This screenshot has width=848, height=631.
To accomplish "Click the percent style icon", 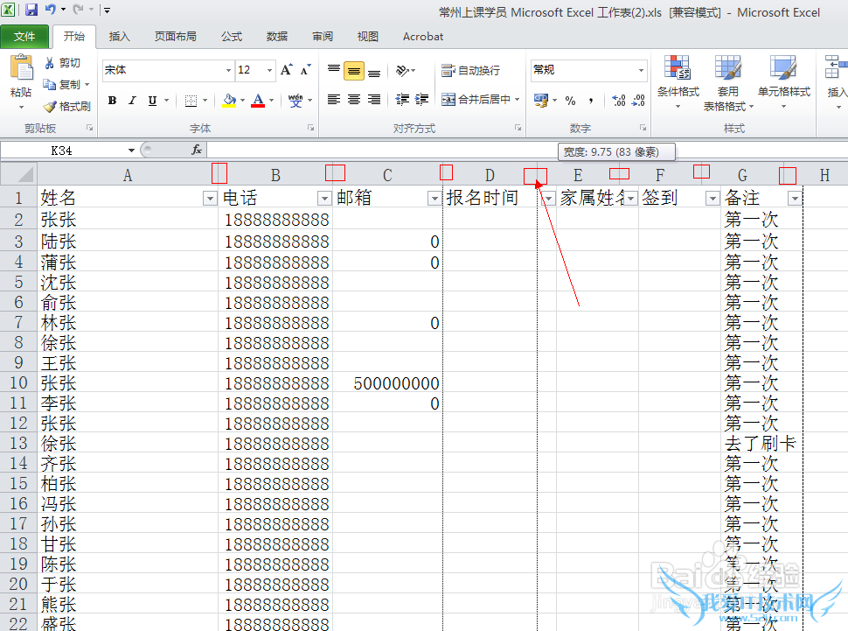I will click(x=570, y=101).
